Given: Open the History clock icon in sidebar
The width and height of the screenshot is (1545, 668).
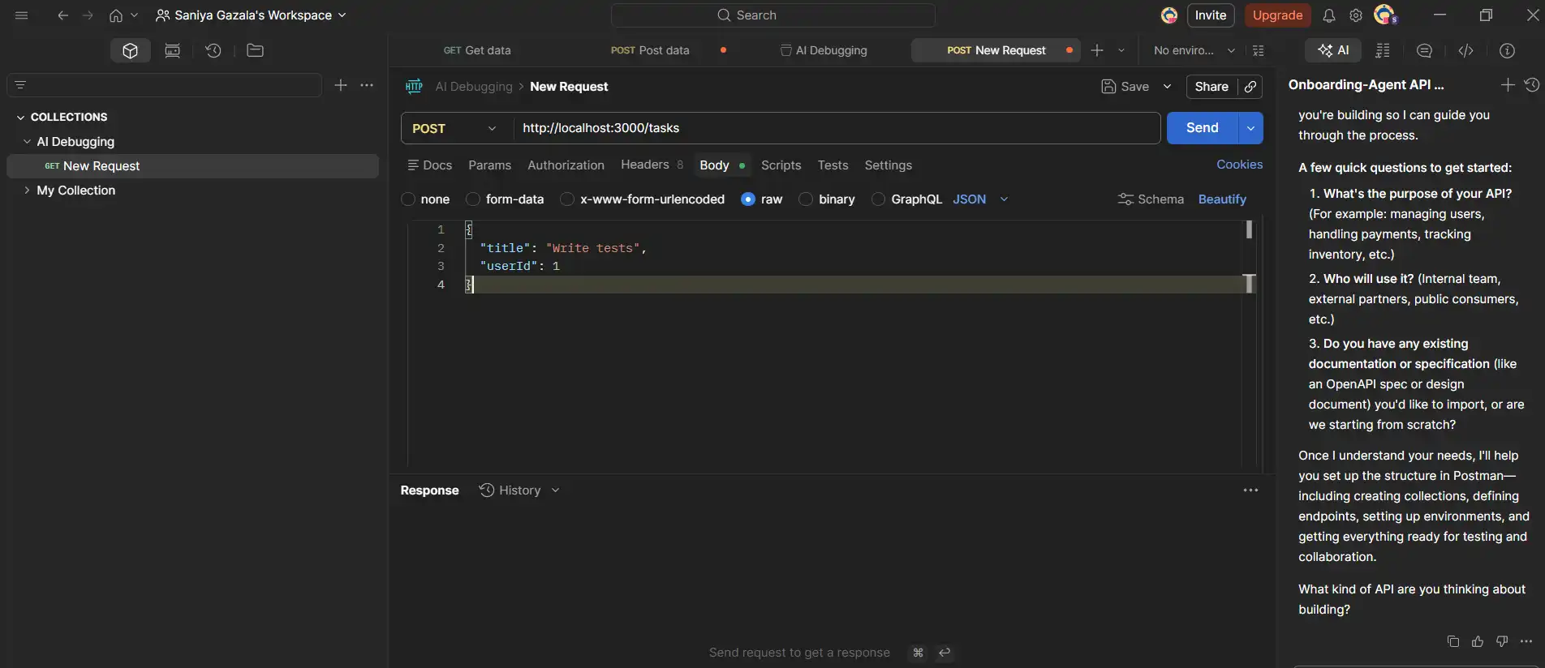Looking at the screenshot, I should [x=213, y=51].
